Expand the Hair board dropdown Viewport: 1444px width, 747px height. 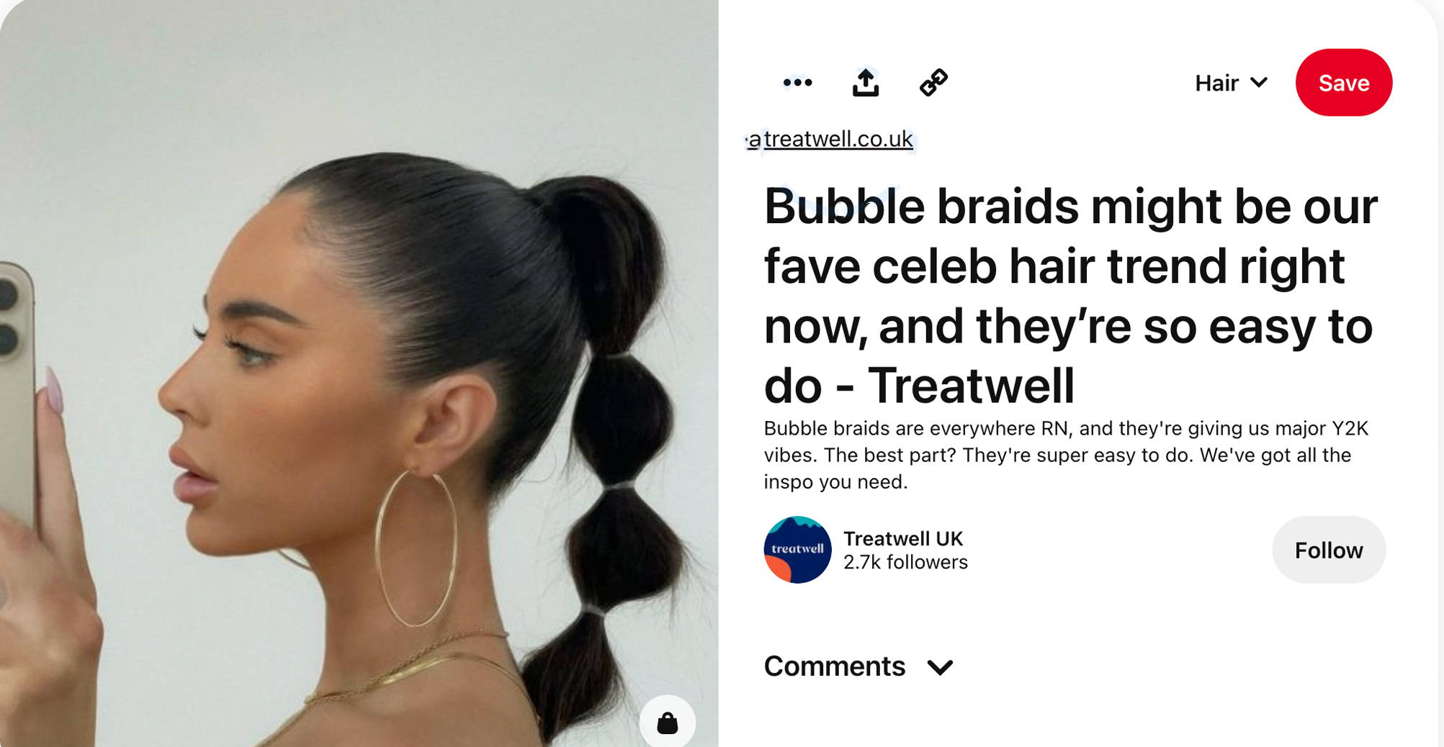coord(1231,83)
